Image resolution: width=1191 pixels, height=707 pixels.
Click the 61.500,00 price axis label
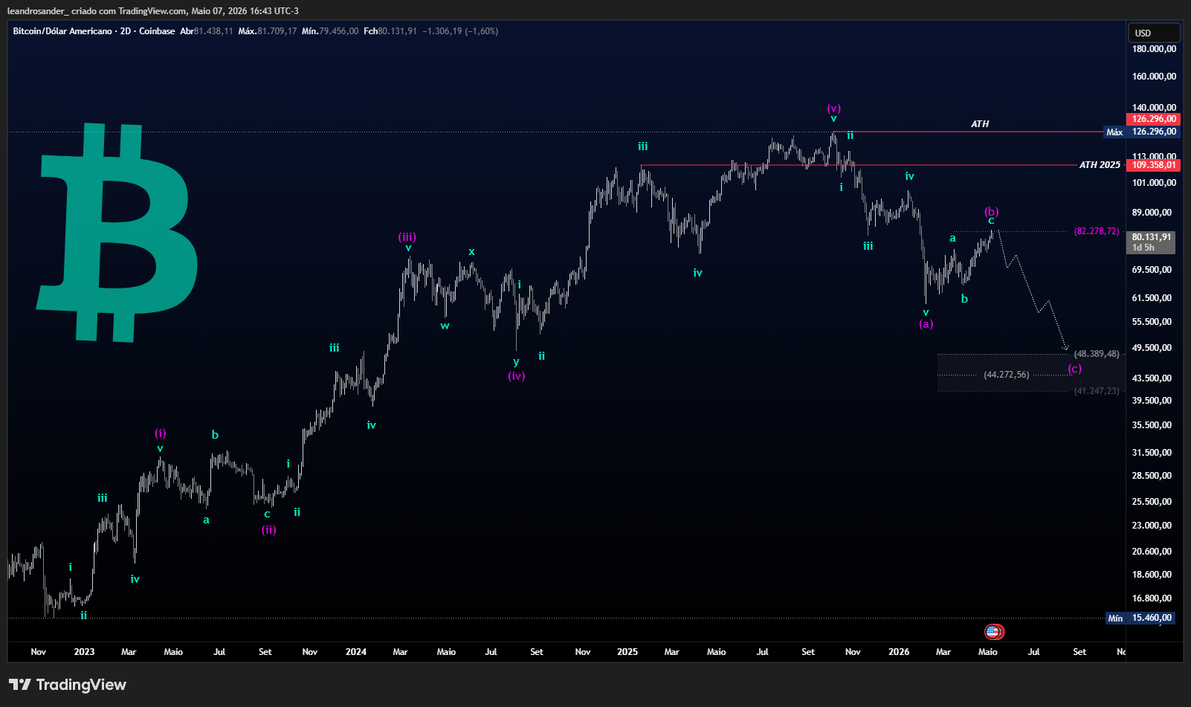1152,298
